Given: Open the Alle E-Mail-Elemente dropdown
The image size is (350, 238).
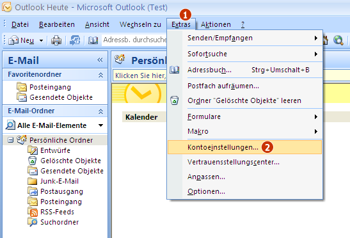Looking at the screenshot, I should coord(101,125).
